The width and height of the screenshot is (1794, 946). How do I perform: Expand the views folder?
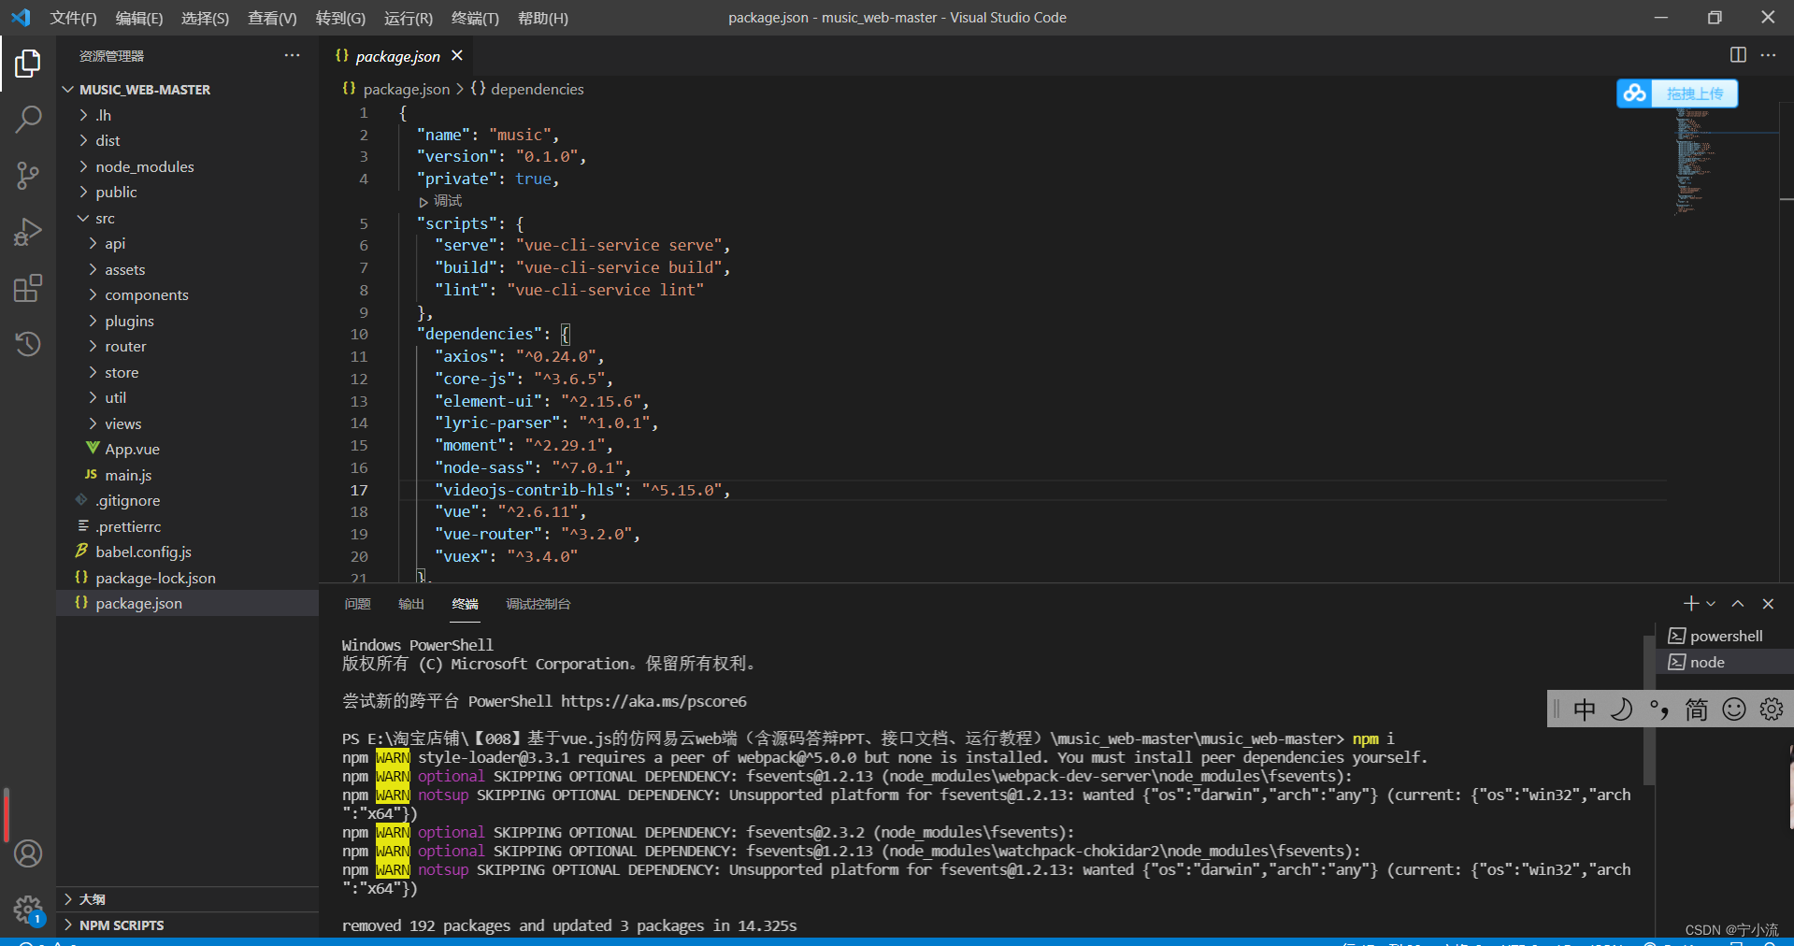(x=187, y=423)
